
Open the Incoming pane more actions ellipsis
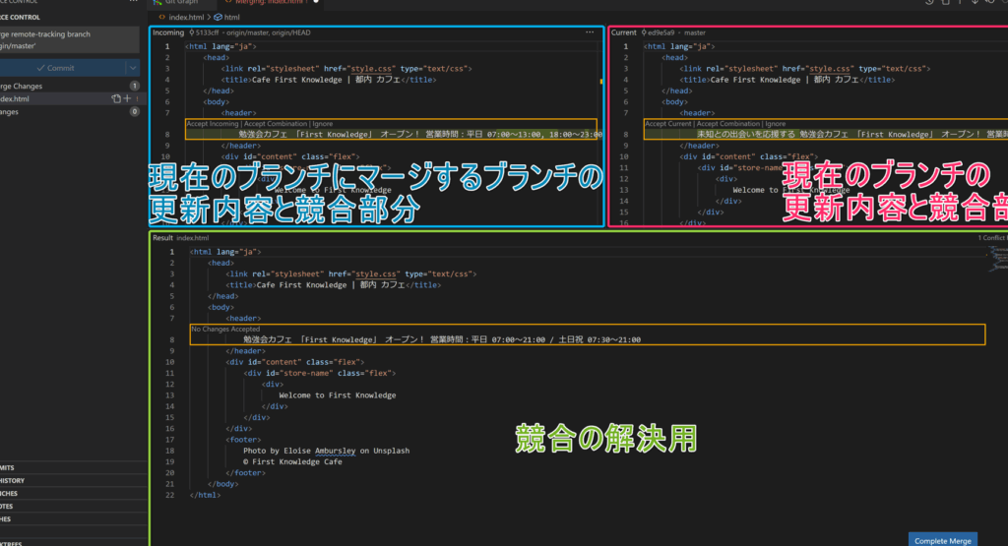[x=590, y=32]
